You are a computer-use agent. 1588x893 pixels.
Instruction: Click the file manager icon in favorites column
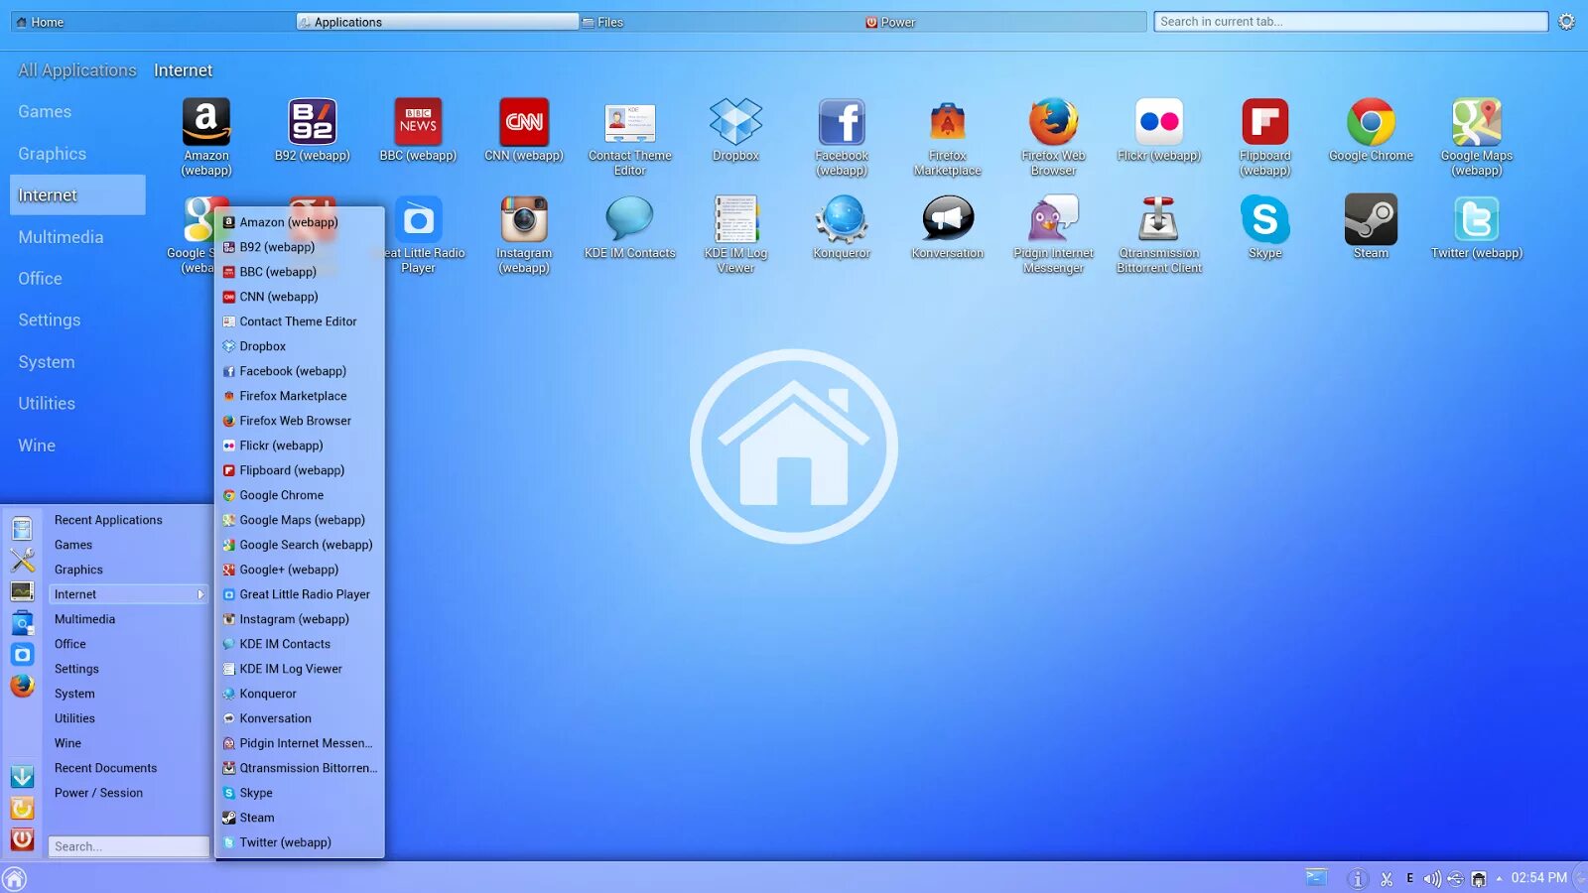coord(22,528)
